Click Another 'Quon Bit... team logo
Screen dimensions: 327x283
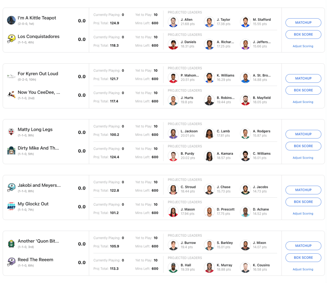tap(11, 243)
